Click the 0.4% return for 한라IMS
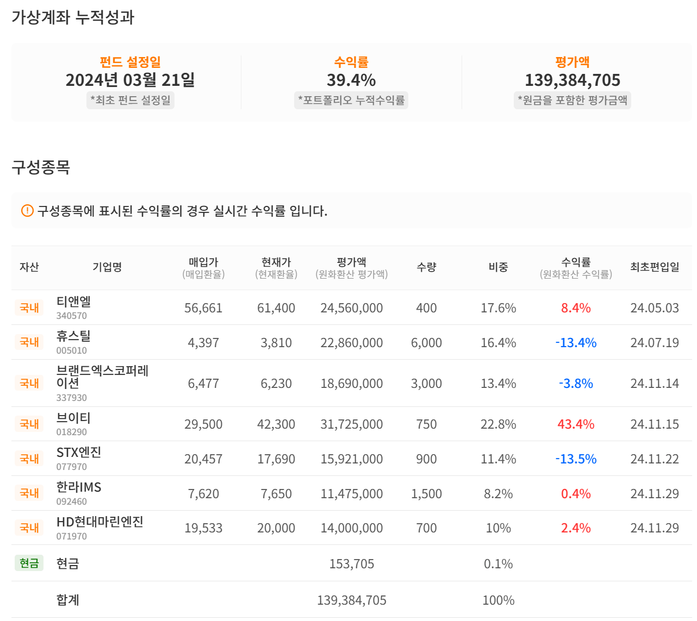This screenshot has height=621, width=697. click(x=576, y=494)
